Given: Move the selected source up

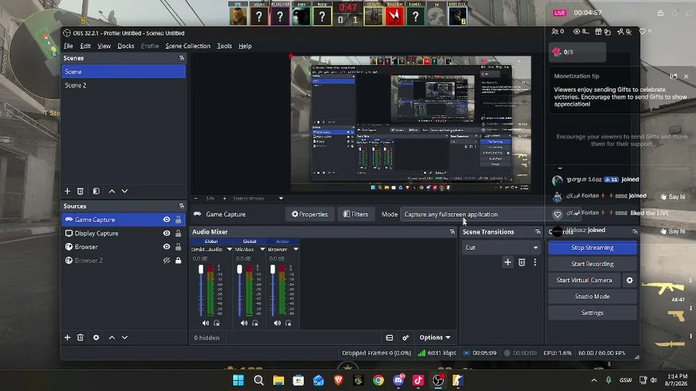Looking at the screenshot, I should [112, 337].
